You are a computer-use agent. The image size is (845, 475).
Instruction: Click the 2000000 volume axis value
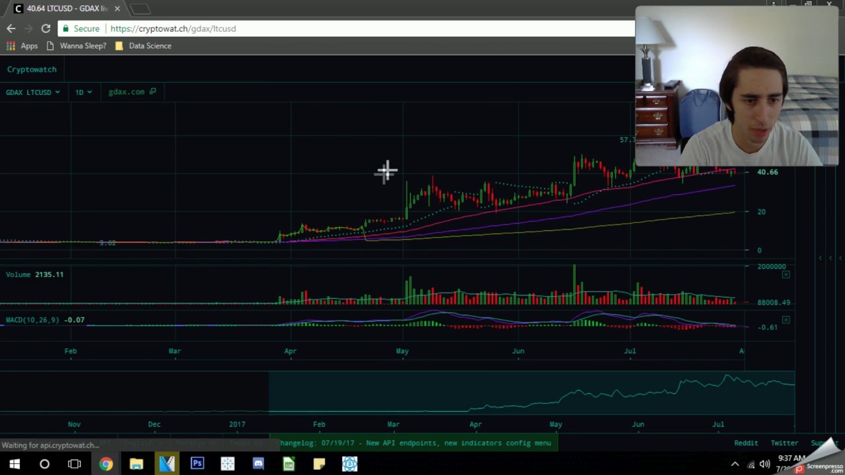(772, 267)
